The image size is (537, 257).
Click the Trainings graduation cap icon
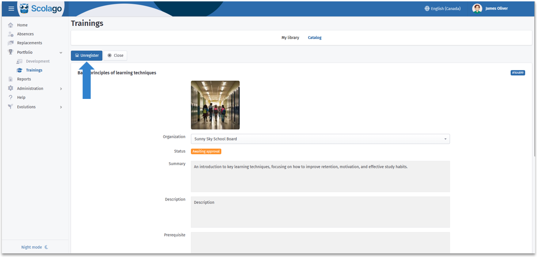tap(19, 70)
